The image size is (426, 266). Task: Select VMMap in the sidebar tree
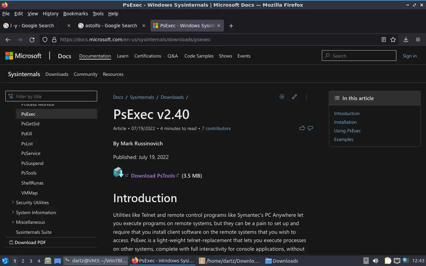click(x=29, y=193)
